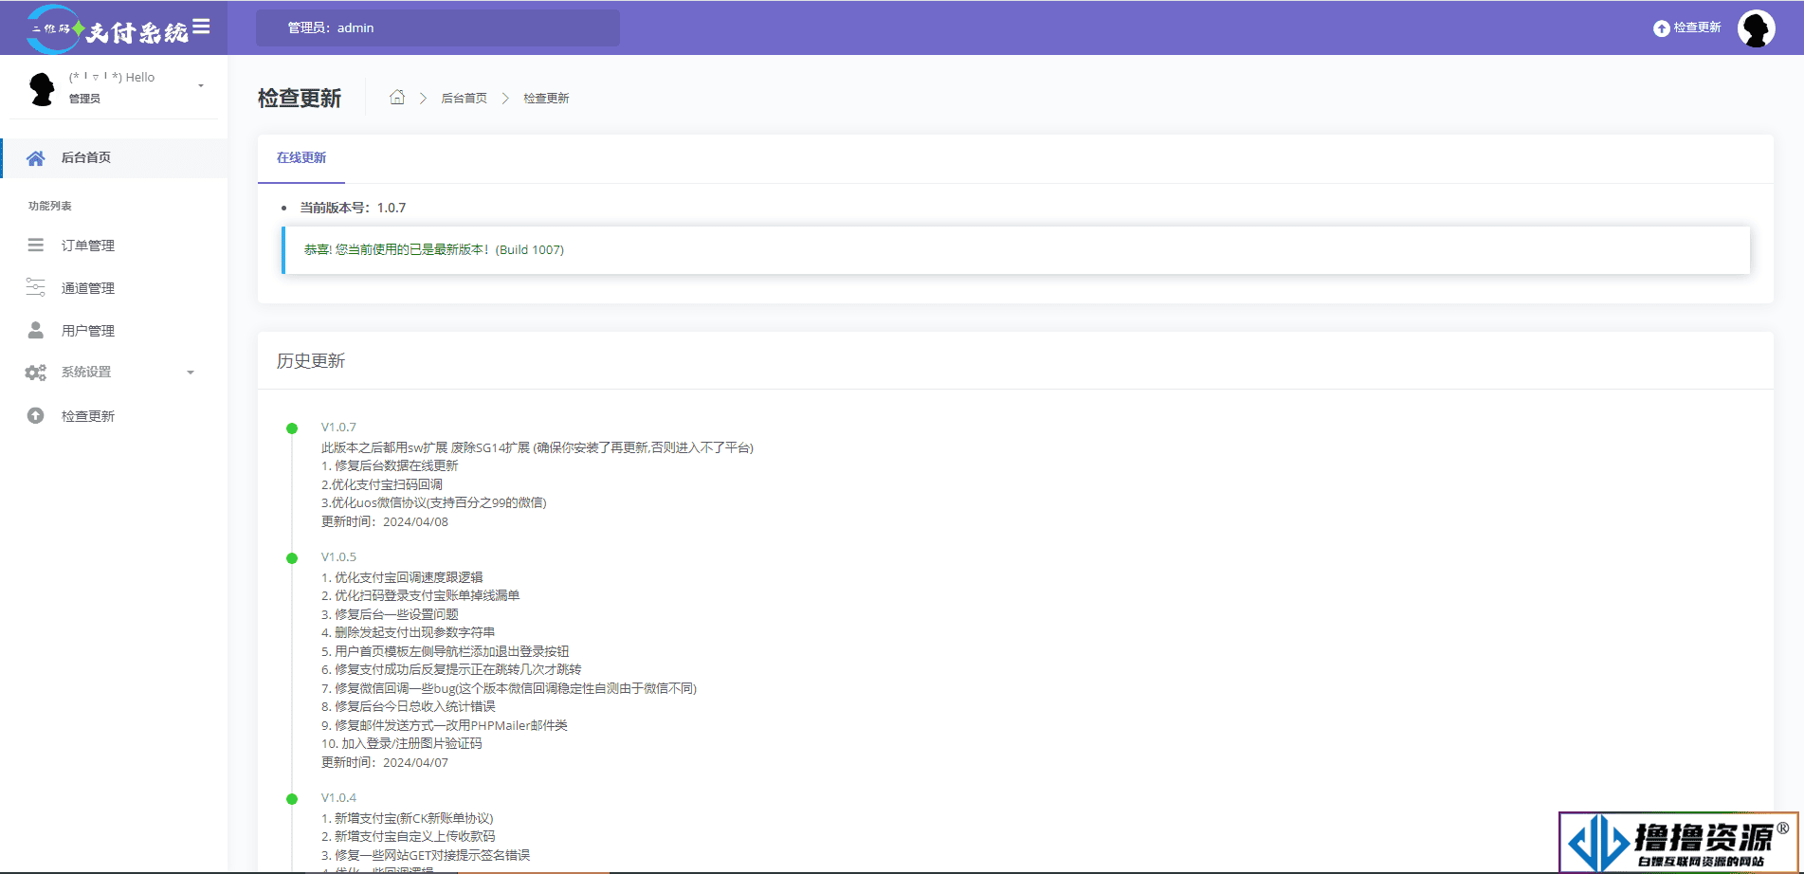1804x874 pixels.
Task: Click the 检查更新 circular arrow sidebar icon
Action: click(x=35, y=415)
